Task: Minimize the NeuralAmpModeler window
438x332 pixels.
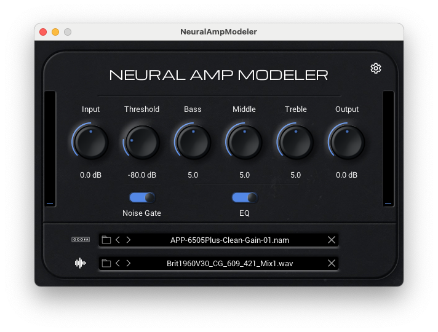Action: (55, 32)
